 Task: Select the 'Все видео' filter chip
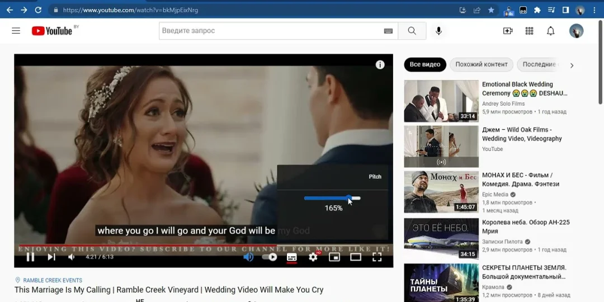[x=425, y=64]
